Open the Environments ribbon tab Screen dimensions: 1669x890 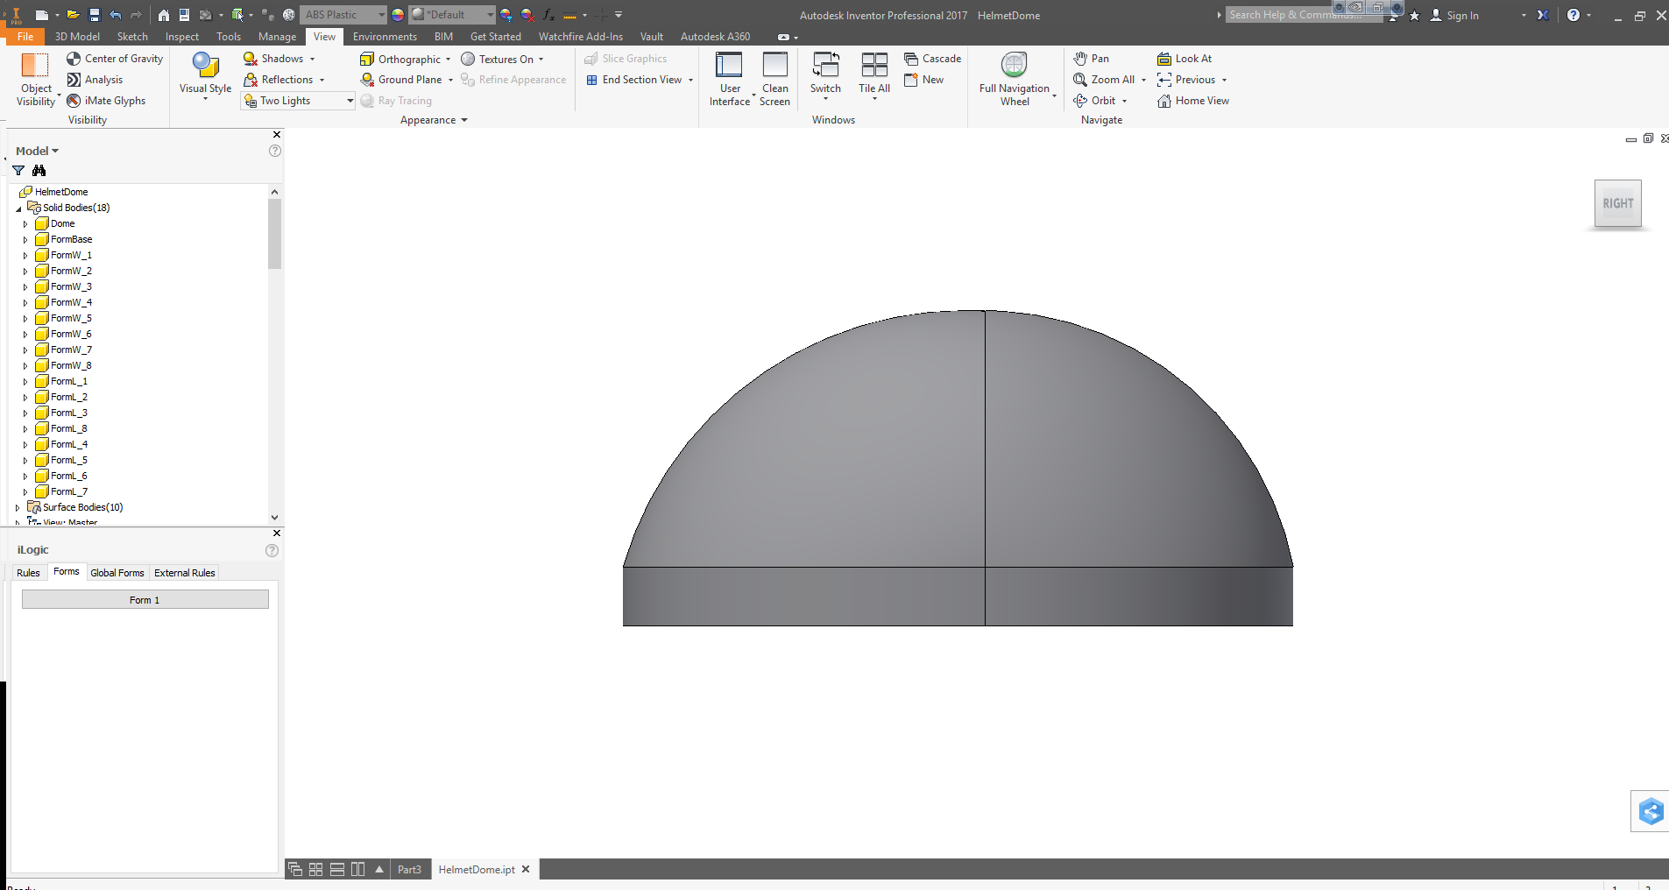click(x=385, y=37)
